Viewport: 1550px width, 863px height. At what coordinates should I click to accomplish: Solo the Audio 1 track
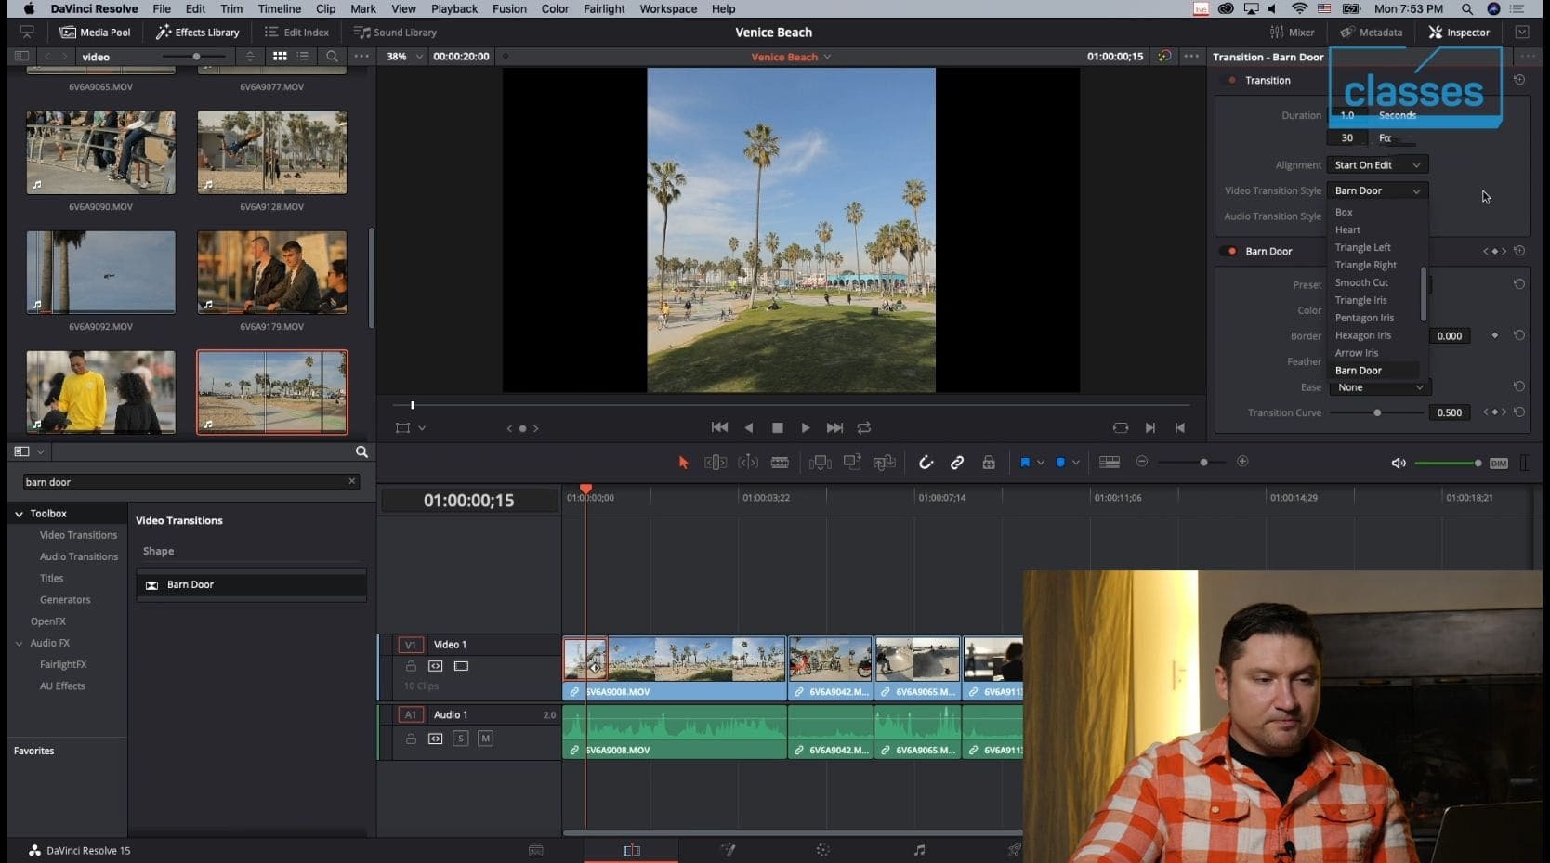460,739
